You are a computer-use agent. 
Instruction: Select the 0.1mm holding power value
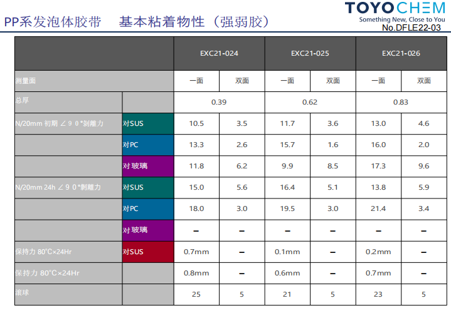[287, 252]
